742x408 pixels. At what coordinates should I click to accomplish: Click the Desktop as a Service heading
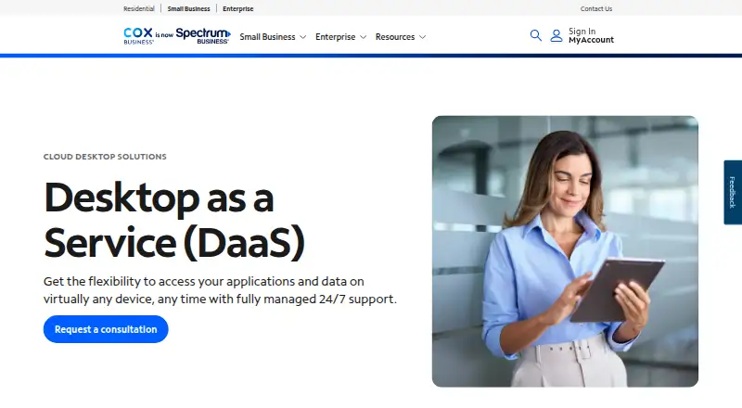pos(174,220)
